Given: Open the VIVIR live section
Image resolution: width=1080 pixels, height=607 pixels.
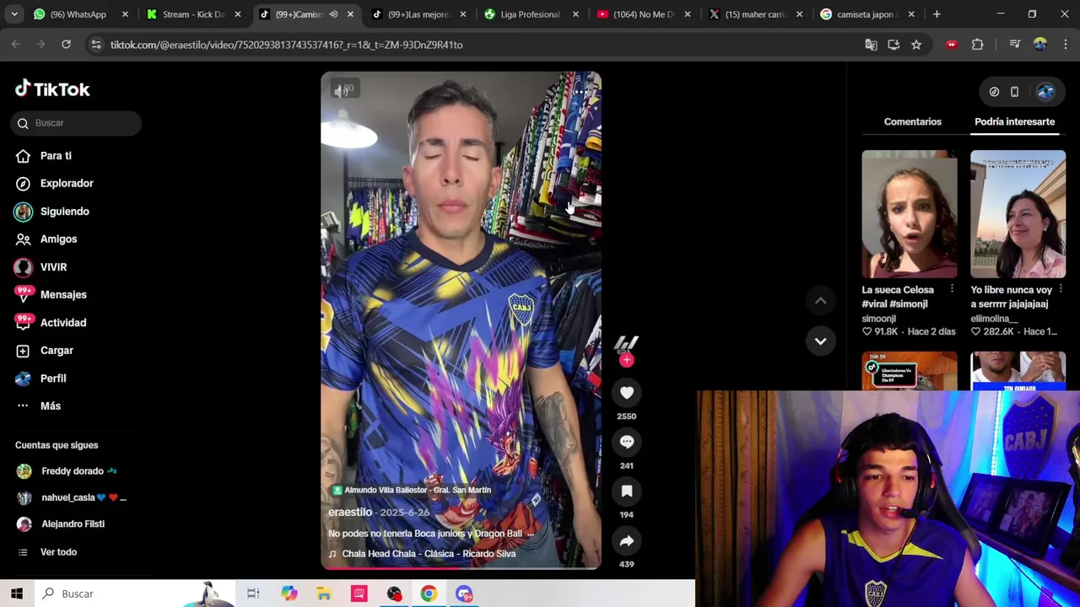Looking at the screenshot, I should point(53,267).
